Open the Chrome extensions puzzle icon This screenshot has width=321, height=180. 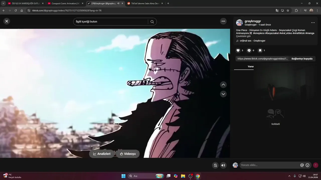point(296,10)
